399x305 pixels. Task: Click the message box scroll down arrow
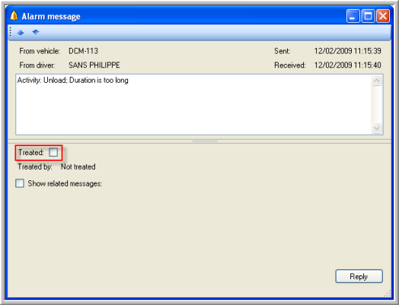pyautogui.click(x=377, y=128)
